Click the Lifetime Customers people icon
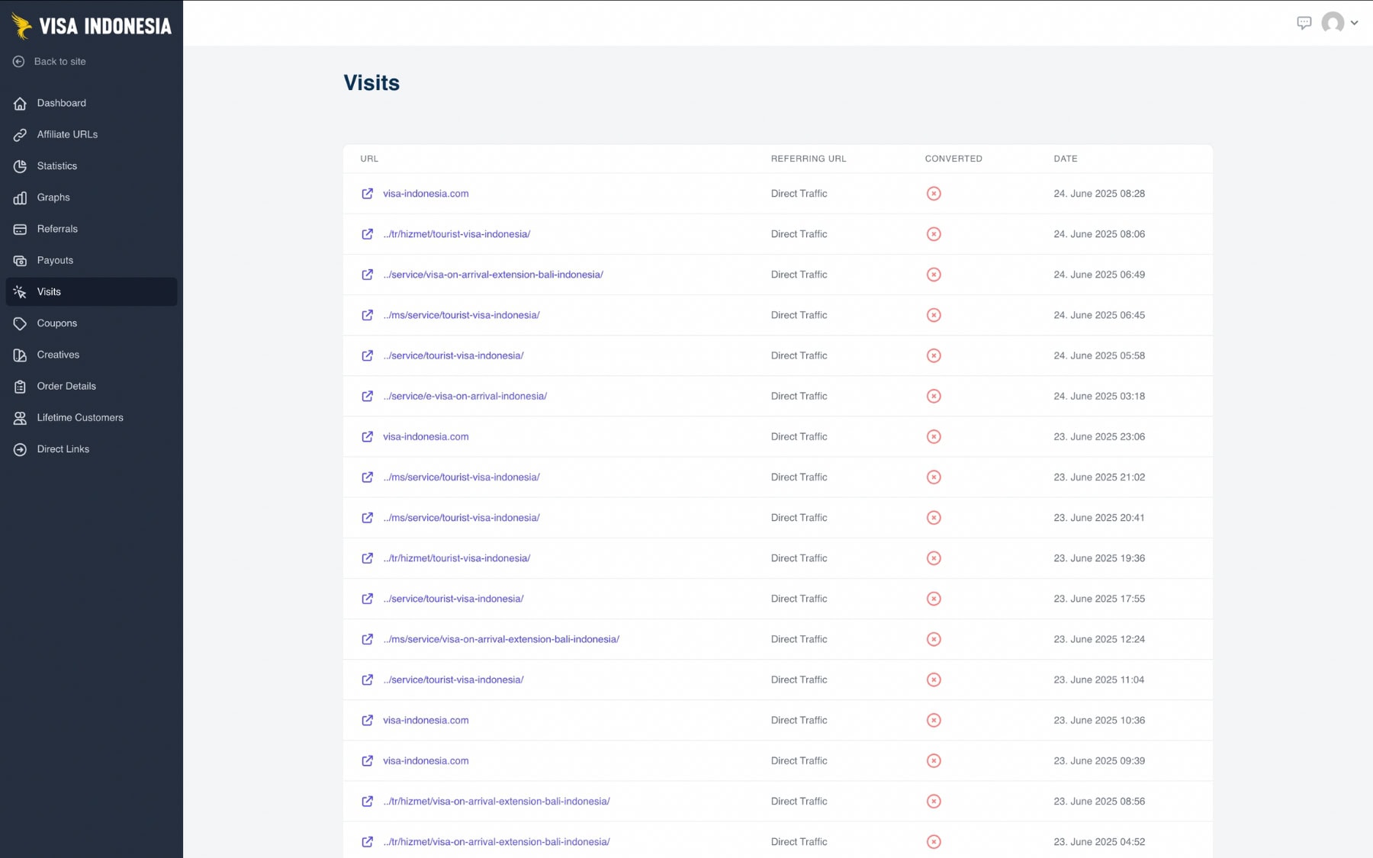Screen dimensions: 1373x858 pos(20,418)
